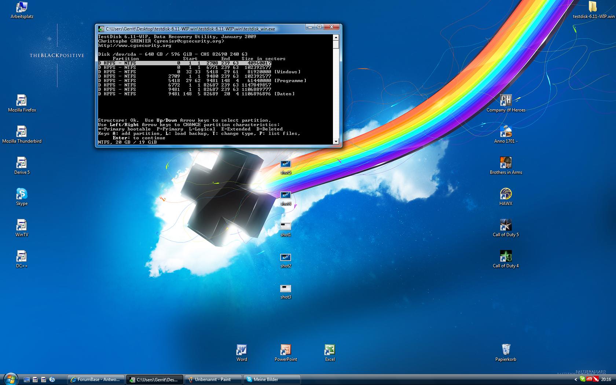The height and width of the screenshot is (385, 616).
Task: Switch to Unbenannt - Paint taskbar button
Action: tap(213, 379)
